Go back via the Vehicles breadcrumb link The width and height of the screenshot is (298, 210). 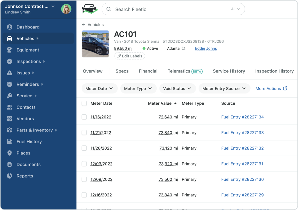point(96,25)
